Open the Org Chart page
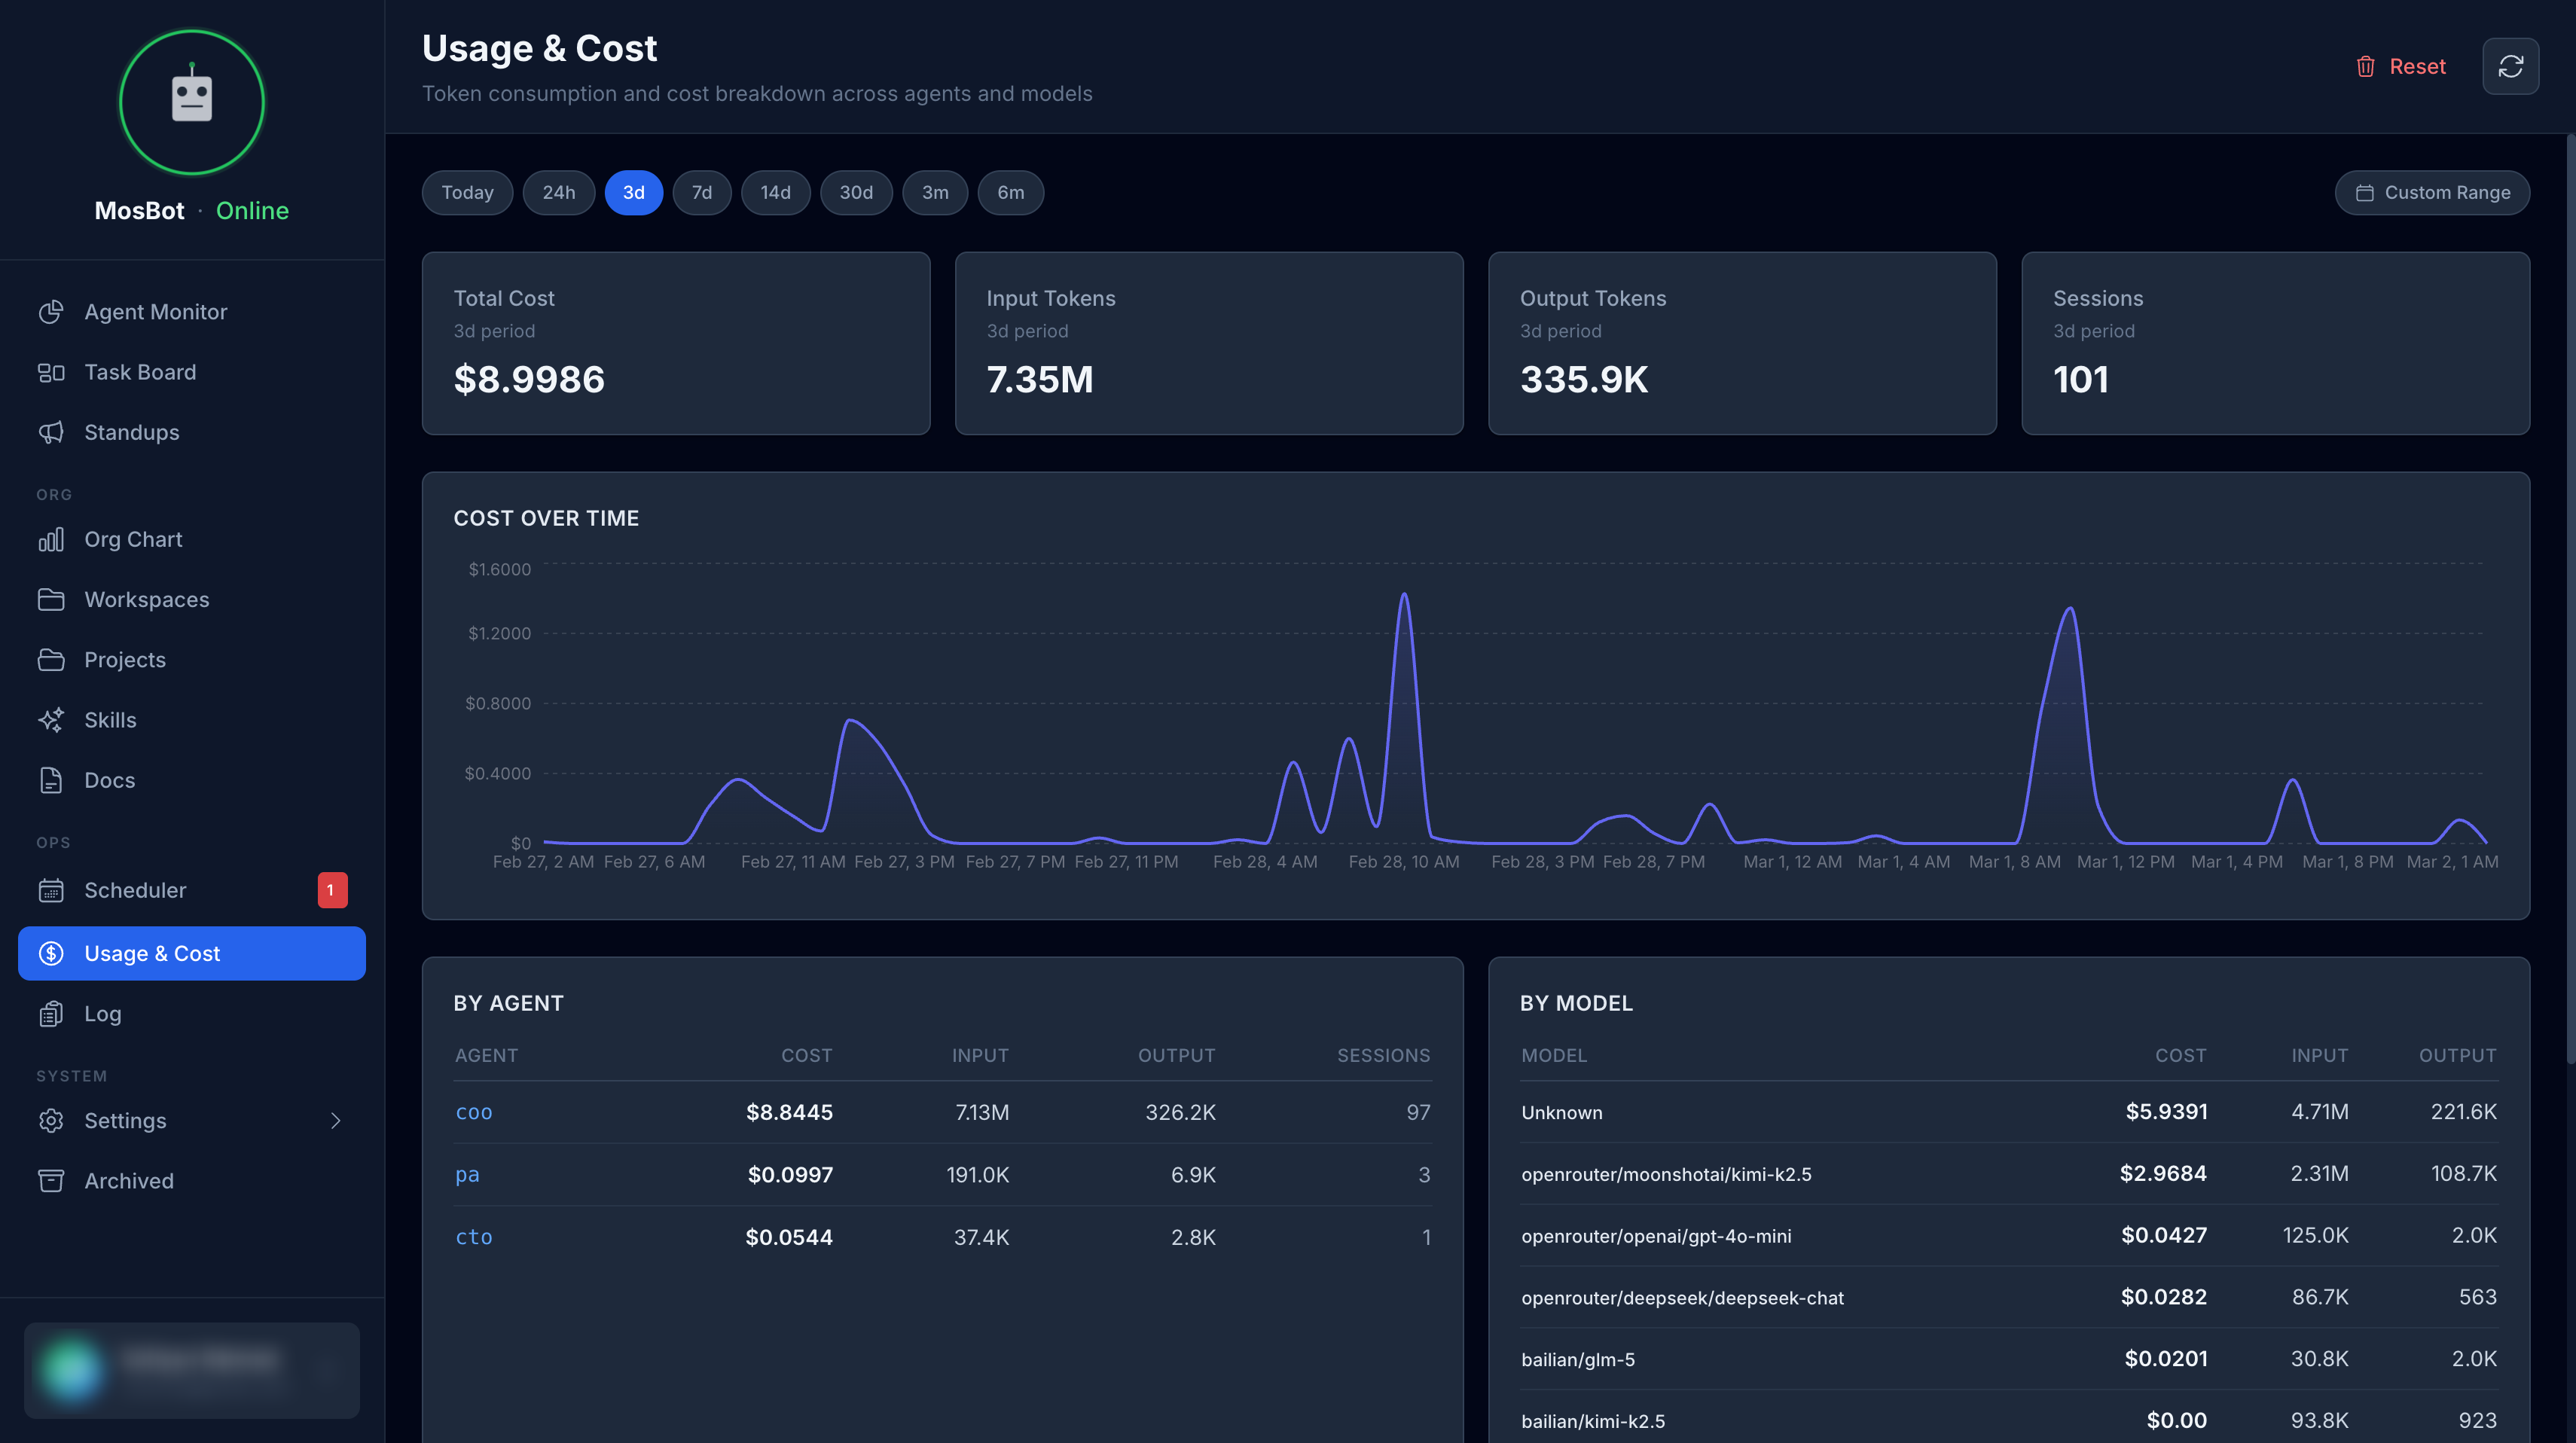2576x1443 pixels. pyautogui.click(x=133, y=539)
